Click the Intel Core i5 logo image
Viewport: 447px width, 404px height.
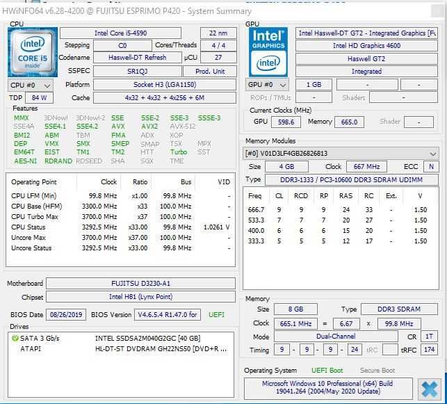pos(33,52)
